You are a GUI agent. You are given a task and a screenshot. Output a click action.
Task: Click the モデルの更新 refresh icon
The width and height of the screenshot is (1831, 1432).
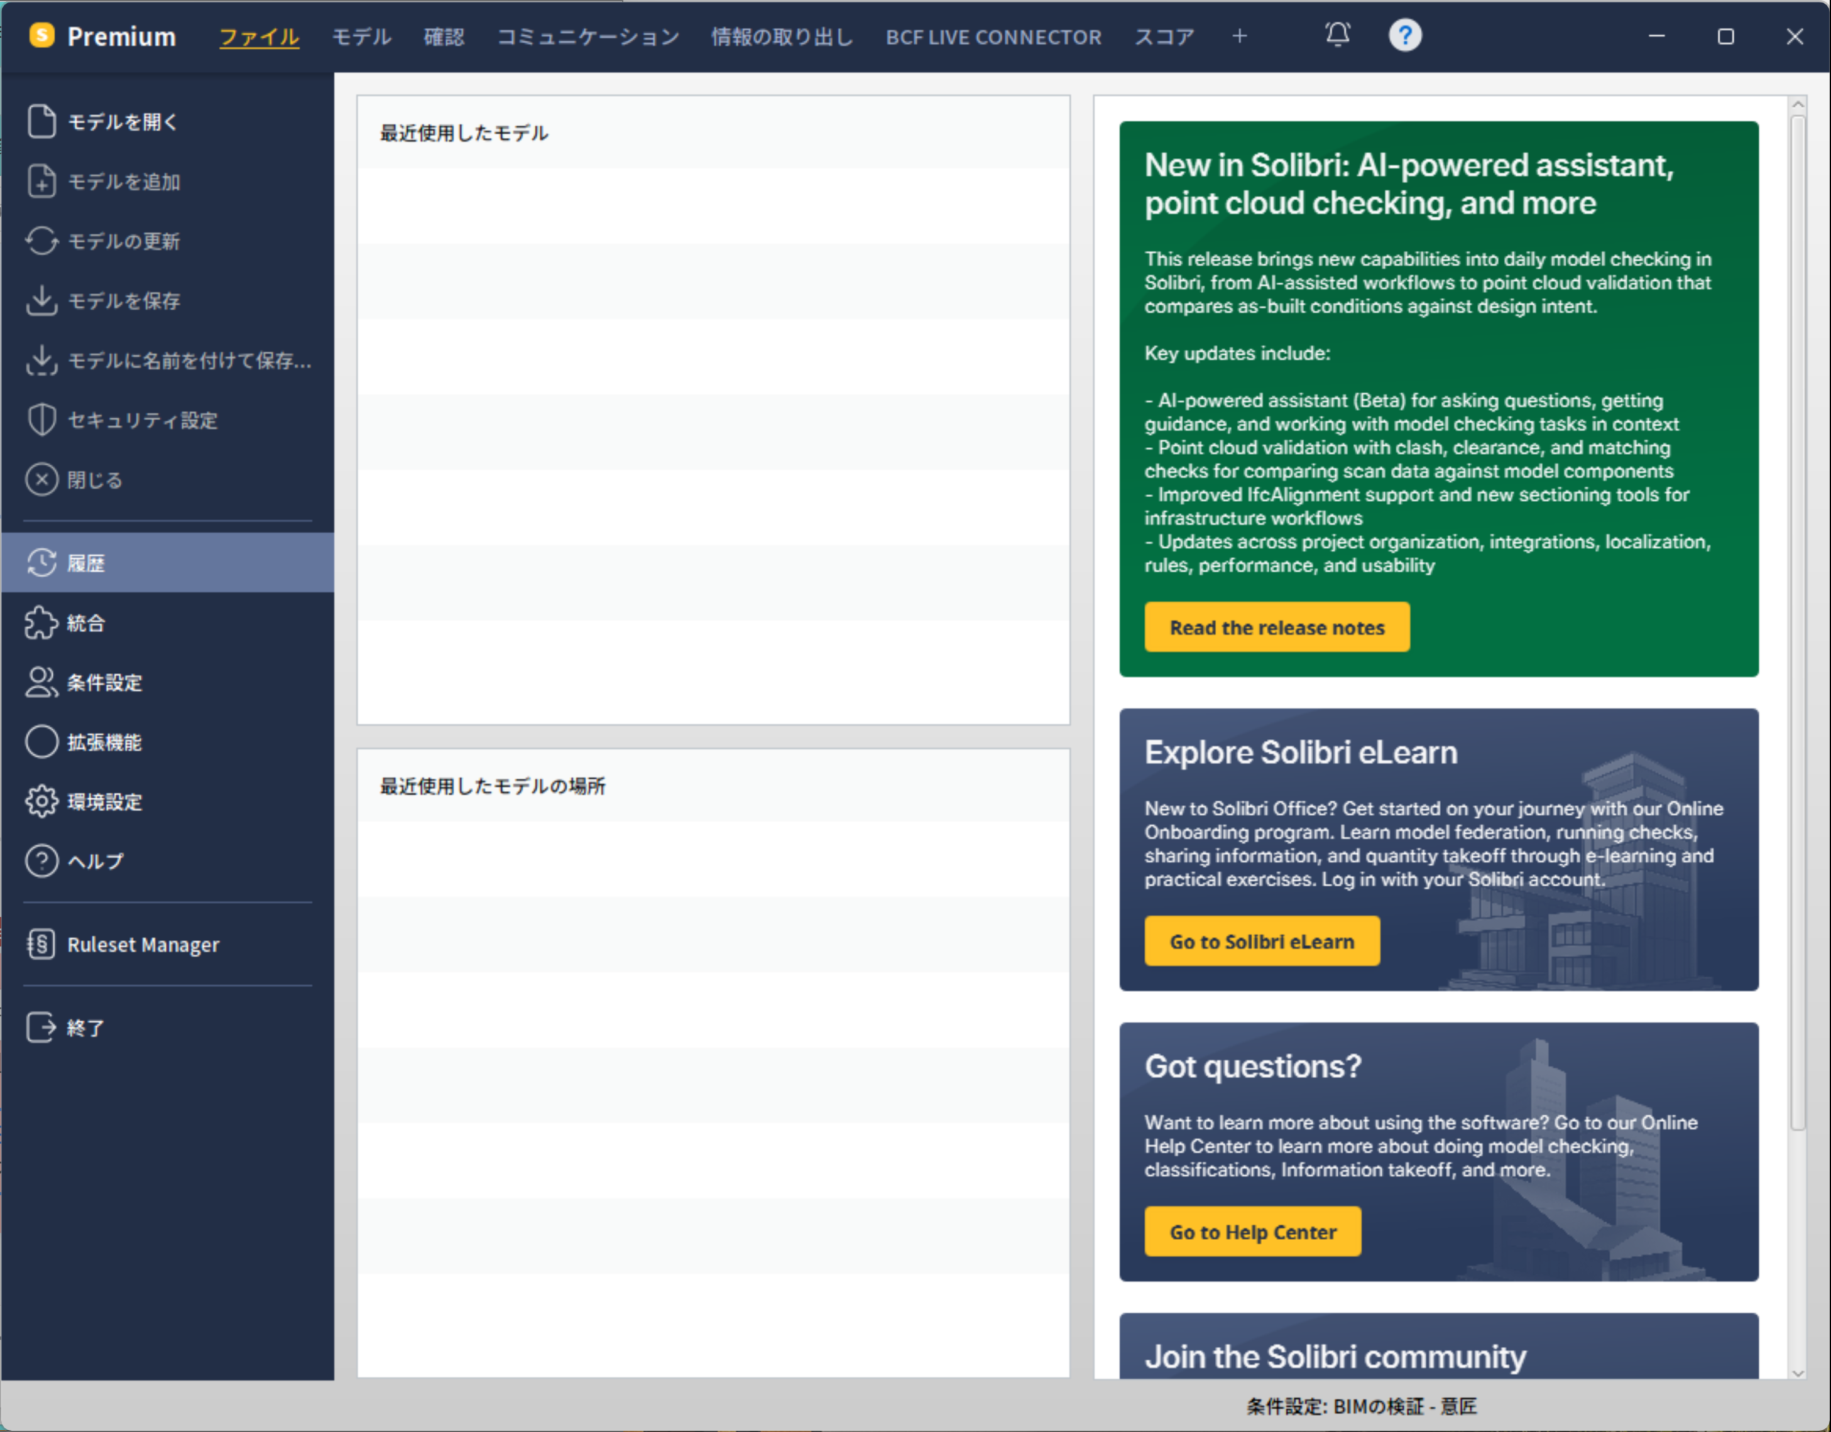[41, 241]
